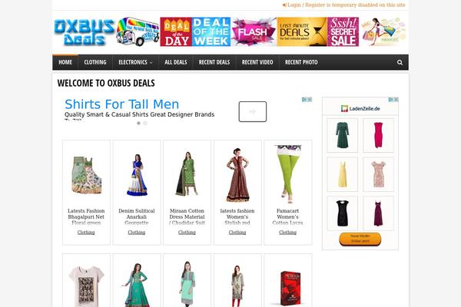Open the All Deals menu item
Image resolution: width=461 pixels, height=307 pixels.
point(176,62)
